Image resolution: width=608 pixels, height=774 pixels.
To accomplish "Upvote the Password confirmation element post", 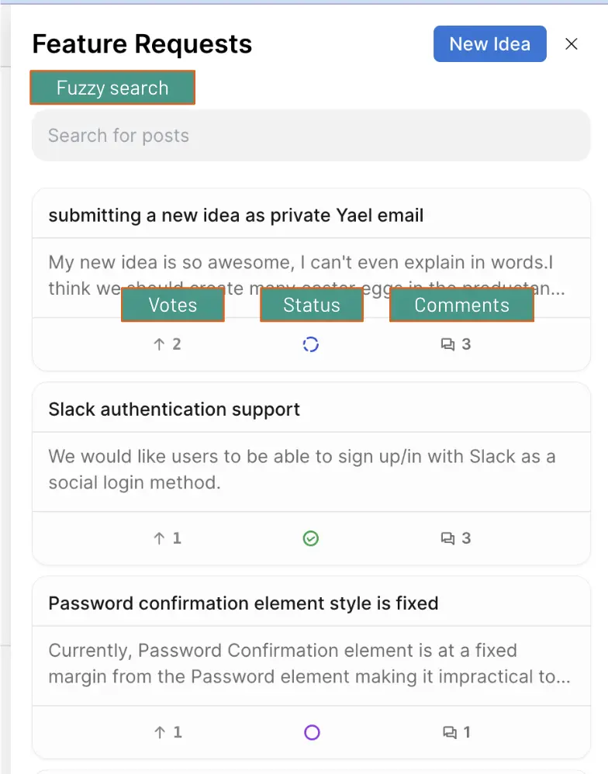I will [x=161, y=732].
